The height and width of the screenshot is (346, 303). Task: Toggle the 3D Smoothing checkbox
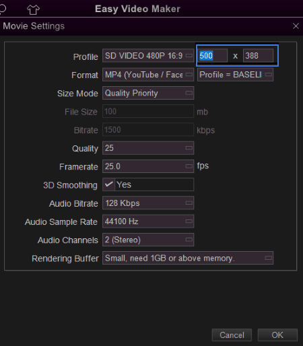(108, 184)
